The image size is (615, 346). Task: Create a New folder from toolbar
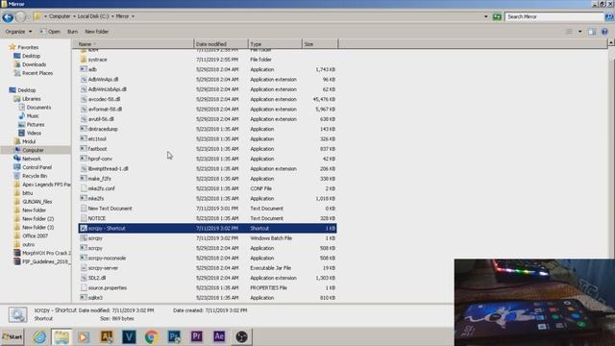(96, 32)
